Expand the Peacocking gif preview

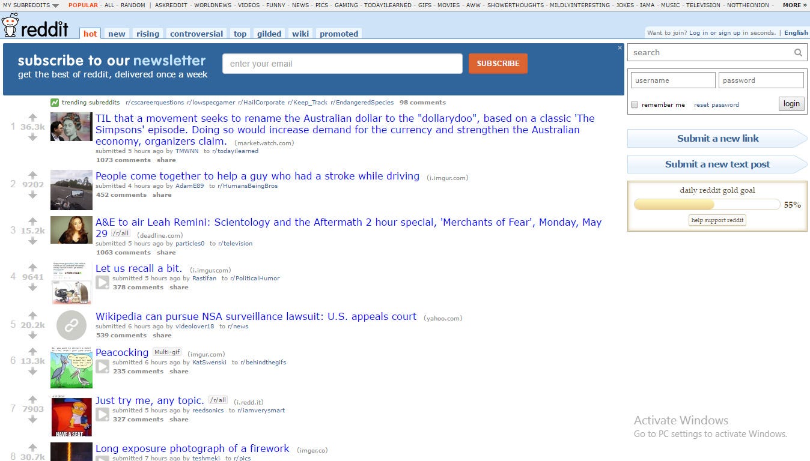103,366
